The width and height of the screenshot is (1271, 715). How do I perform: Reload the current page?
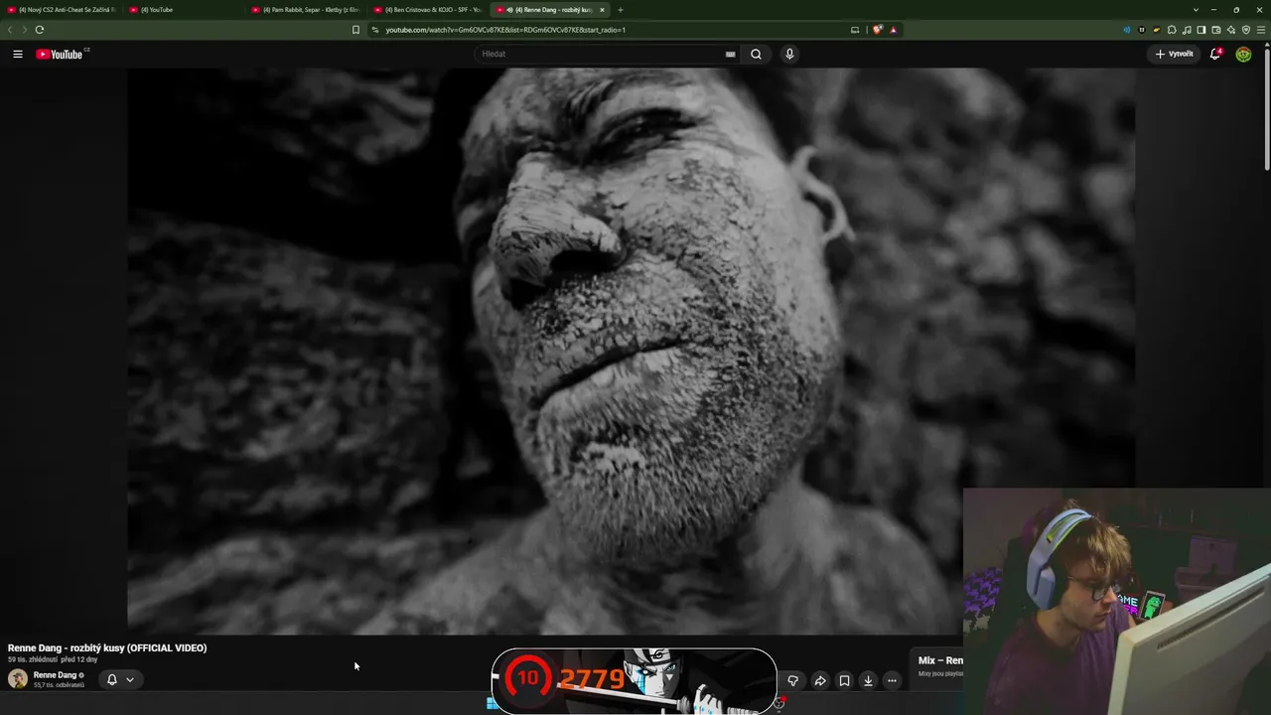coord(40,30)
